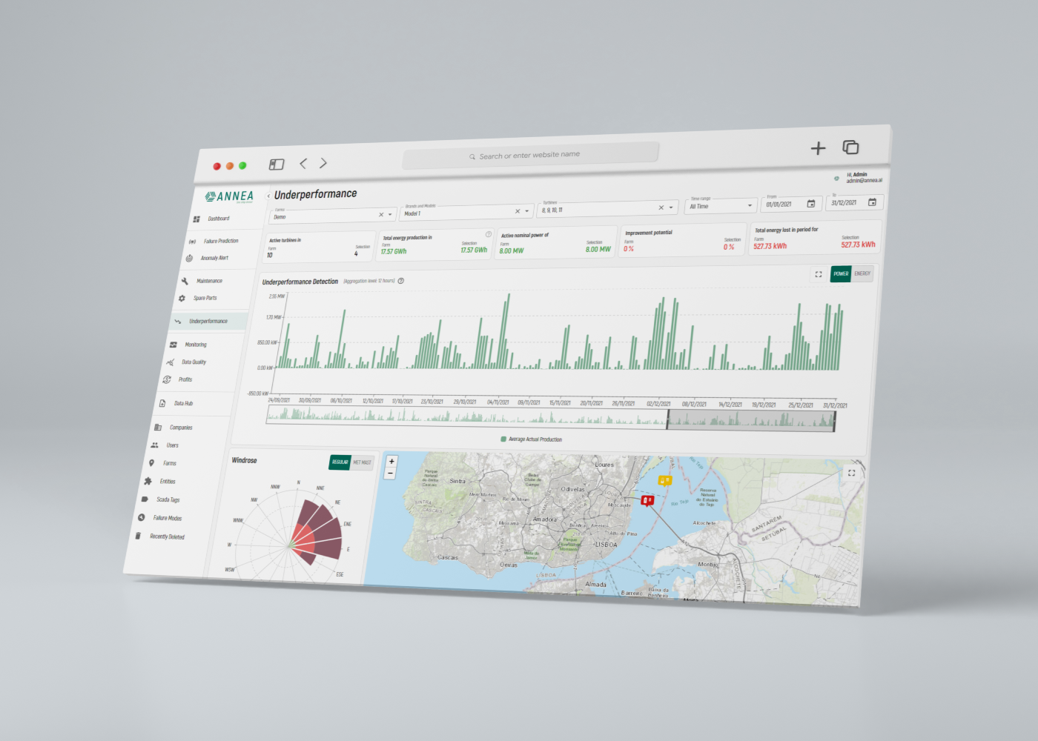Open the calendar icon of the From date
Screen dimensions: 1038x741
pyautogui.click(x=811, y=204)
